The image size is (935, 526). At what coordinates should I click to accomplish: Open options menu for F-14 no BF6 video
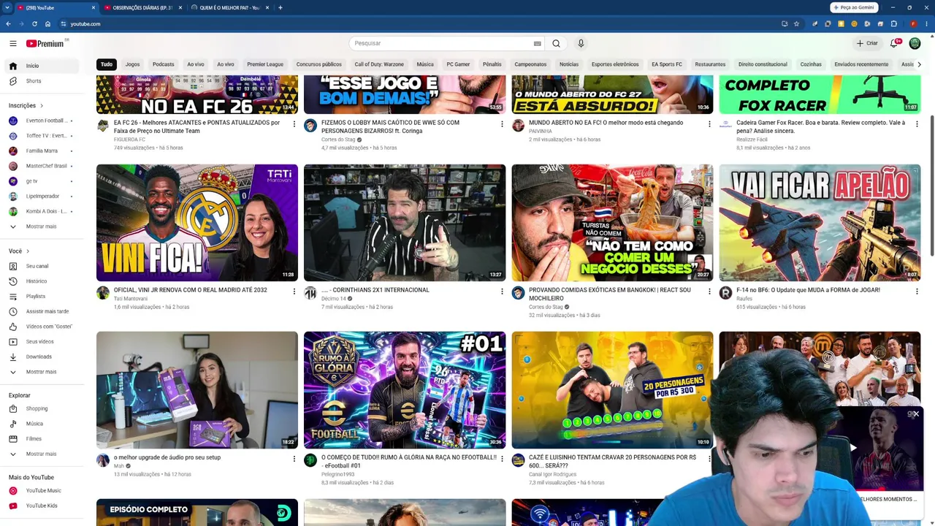click(917, 291)
